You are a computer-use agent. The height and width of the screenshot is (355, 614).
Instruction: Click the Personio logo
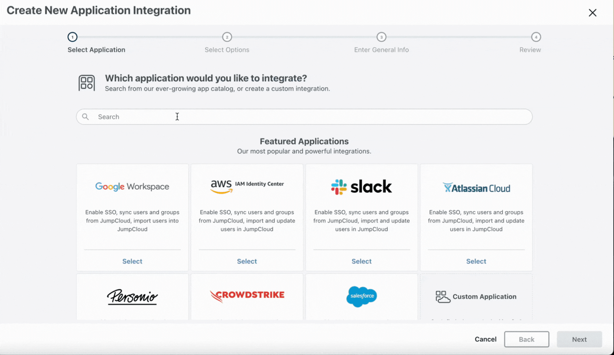point(132,297)
